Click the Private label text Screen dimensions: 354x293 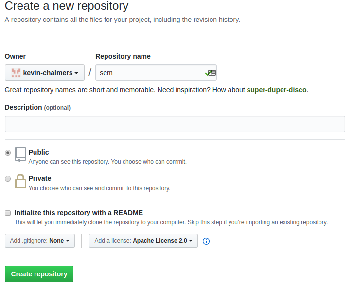40,178
